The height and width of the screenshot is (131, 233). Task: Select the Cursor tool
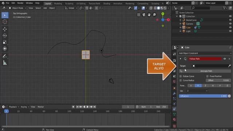coord(5,22)
